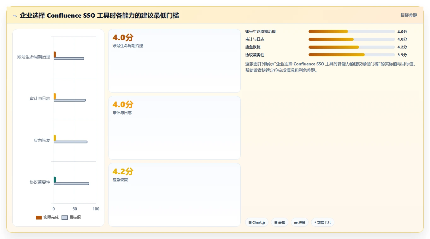Toggle the 目标值 legend entry
Screen dimensions: 430x239
coord(71,217)
